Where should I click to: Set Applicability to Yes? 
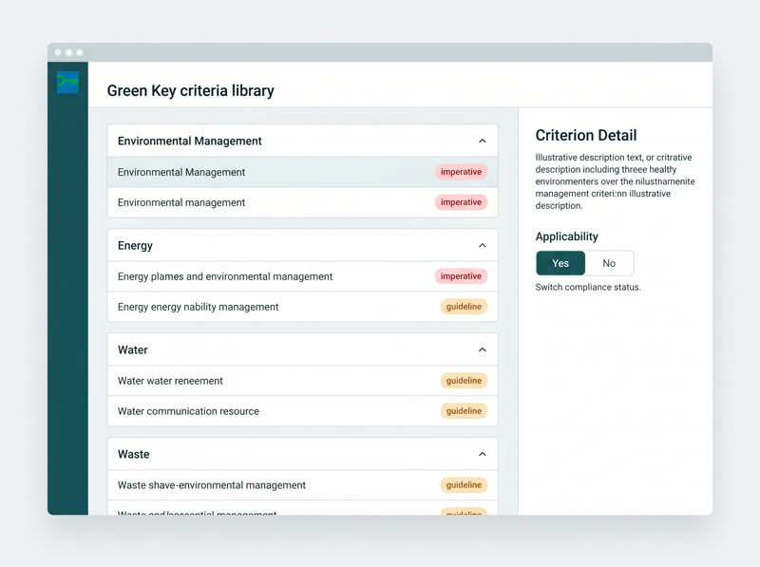tap(560, 263)
